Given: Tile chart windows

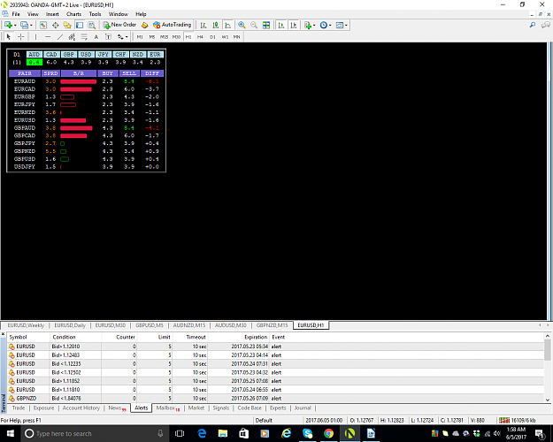Looking at the screenshot, I should 266,25.
